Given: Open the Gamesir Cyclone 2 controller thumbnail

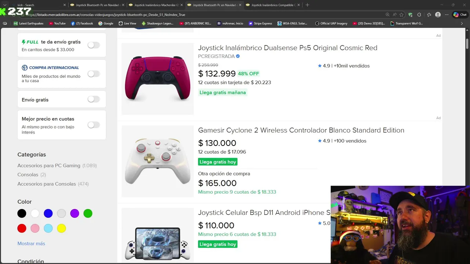Looking at the screenshot, I should coord(158,161).
